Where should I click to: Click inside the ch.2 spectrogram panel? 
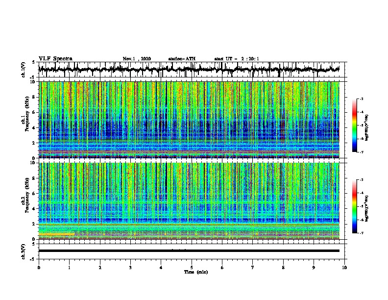coord(189,201)
